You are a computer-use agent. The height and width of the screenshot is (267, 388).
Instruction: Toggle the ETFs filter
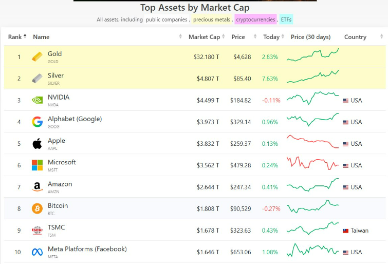click(x=286, y=20)
